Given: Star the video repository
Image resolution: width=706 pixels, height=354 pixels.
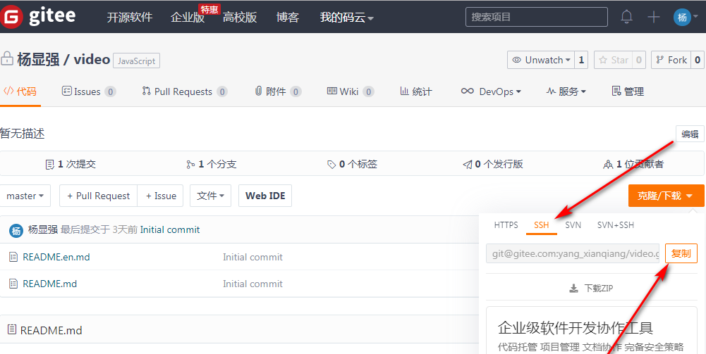Looking at the screenshot, I should (x=613, y=60).
